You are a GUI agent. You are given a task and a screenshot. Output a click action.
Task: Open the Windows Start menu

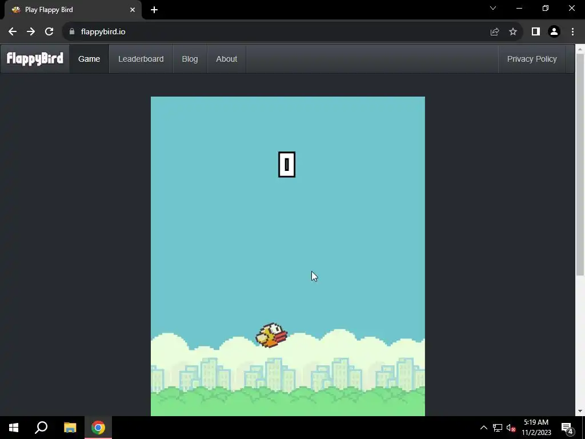pos(14,428)
